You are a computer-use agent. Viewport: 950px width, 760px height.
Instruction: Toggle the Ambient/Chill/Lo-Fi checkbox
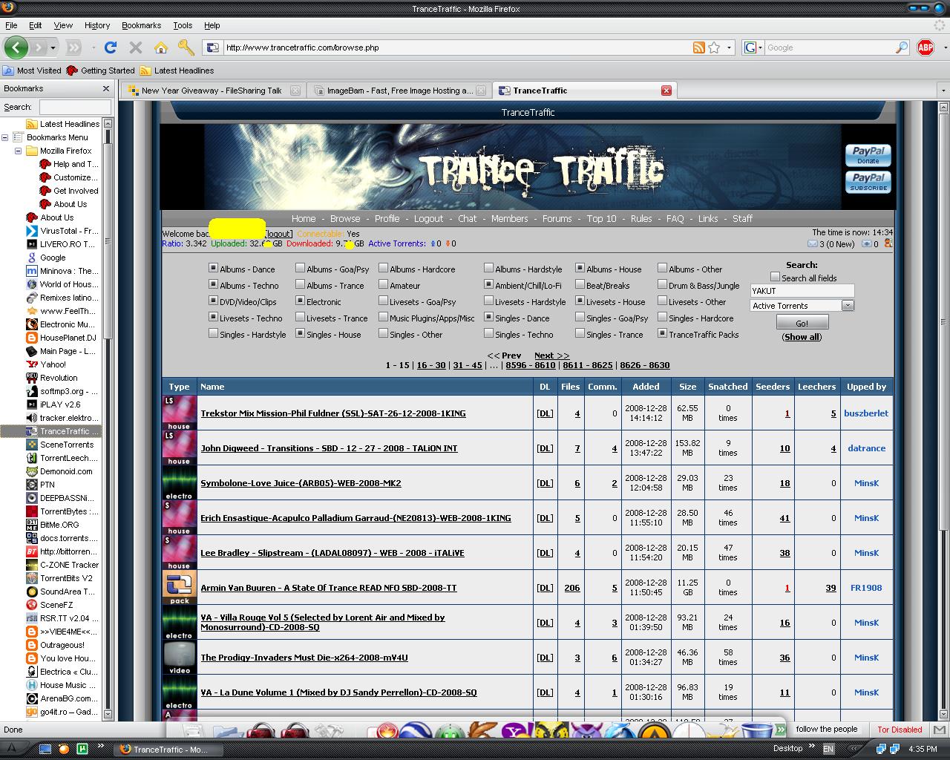pyautogui.click(x=488, y=284)
